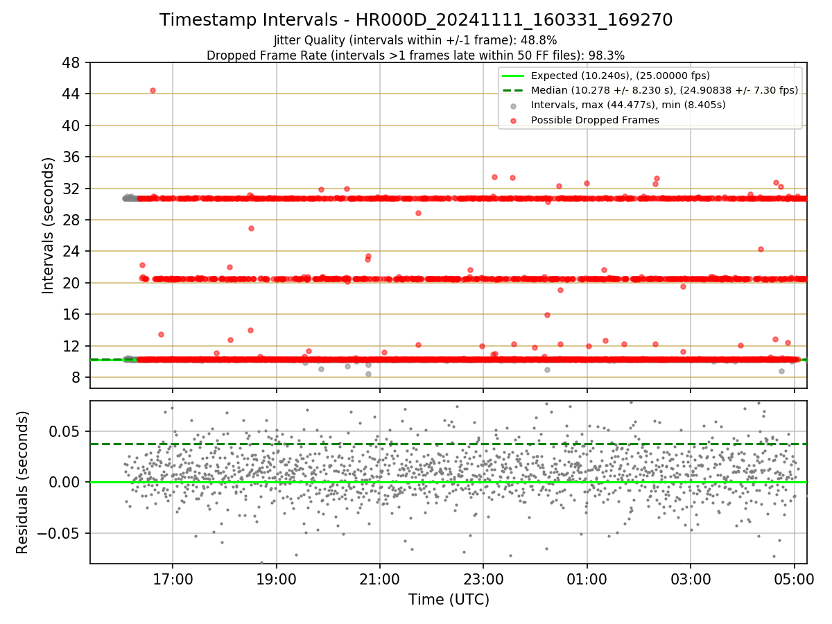Click the "Time (UTC)" x-axis label
This screenshot has width=832, height=624.
449,600
